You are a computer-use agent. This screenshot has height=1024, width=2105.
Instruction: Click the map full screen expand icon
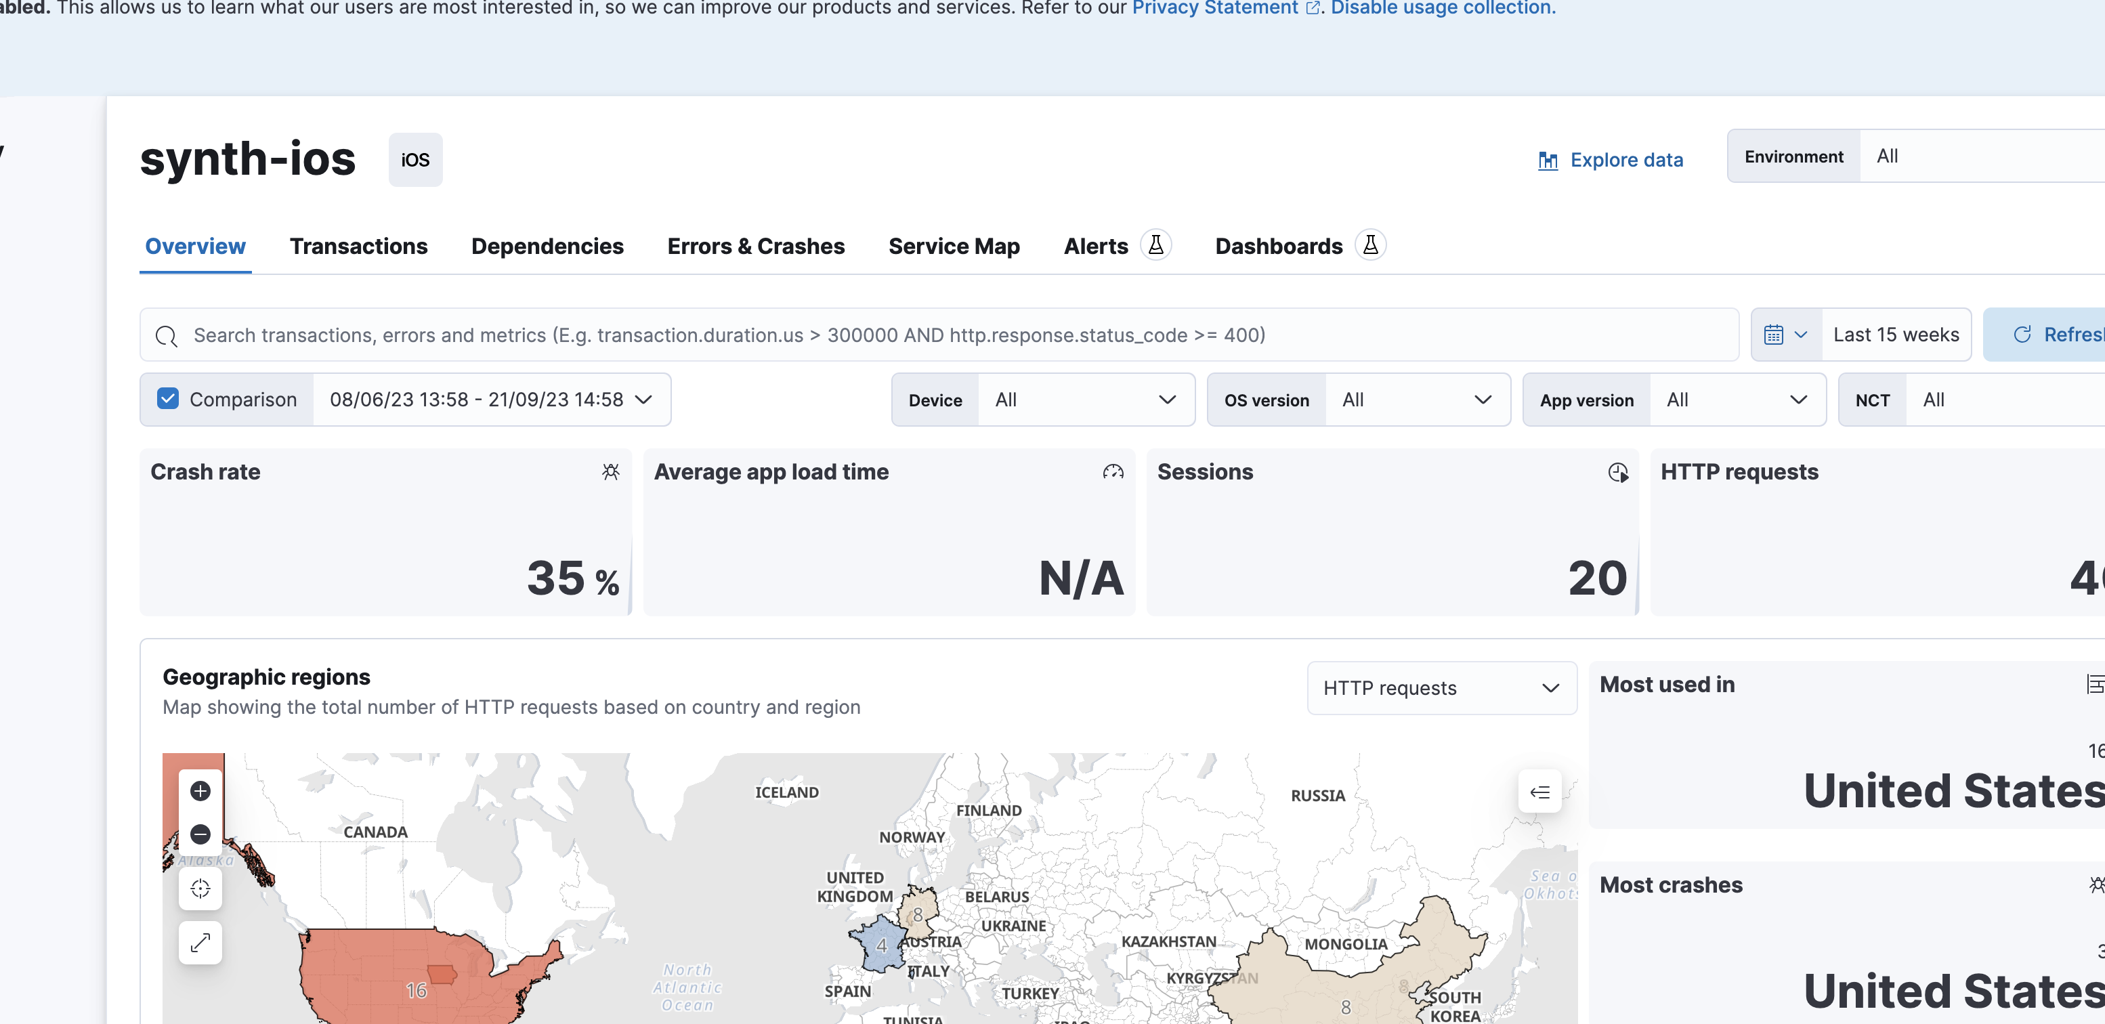(x=200, y=942)
